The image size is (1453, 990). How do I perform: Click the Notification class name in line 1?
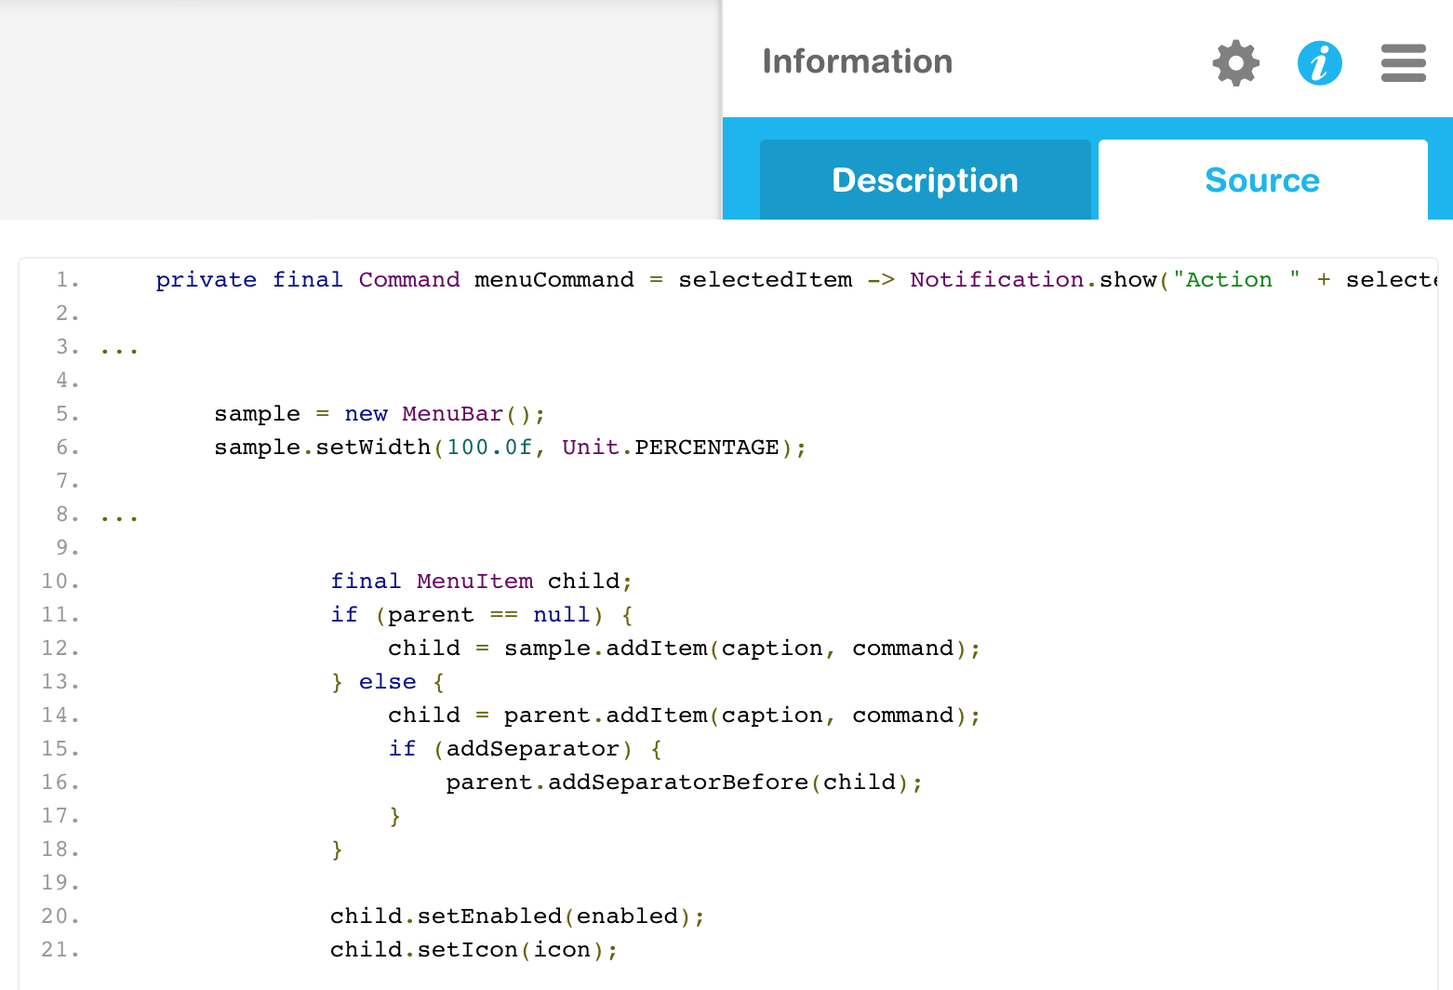(996, 280)
